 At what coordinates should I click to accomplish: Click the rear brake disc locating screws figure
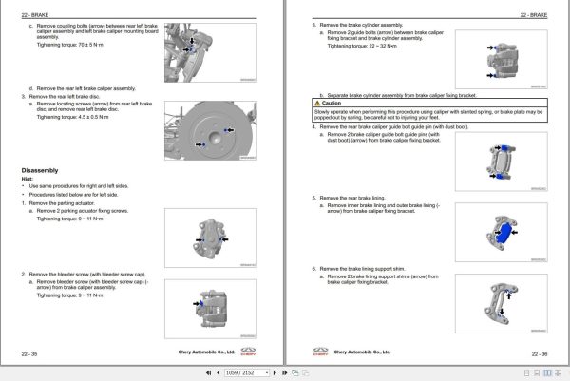click(211, 130)
